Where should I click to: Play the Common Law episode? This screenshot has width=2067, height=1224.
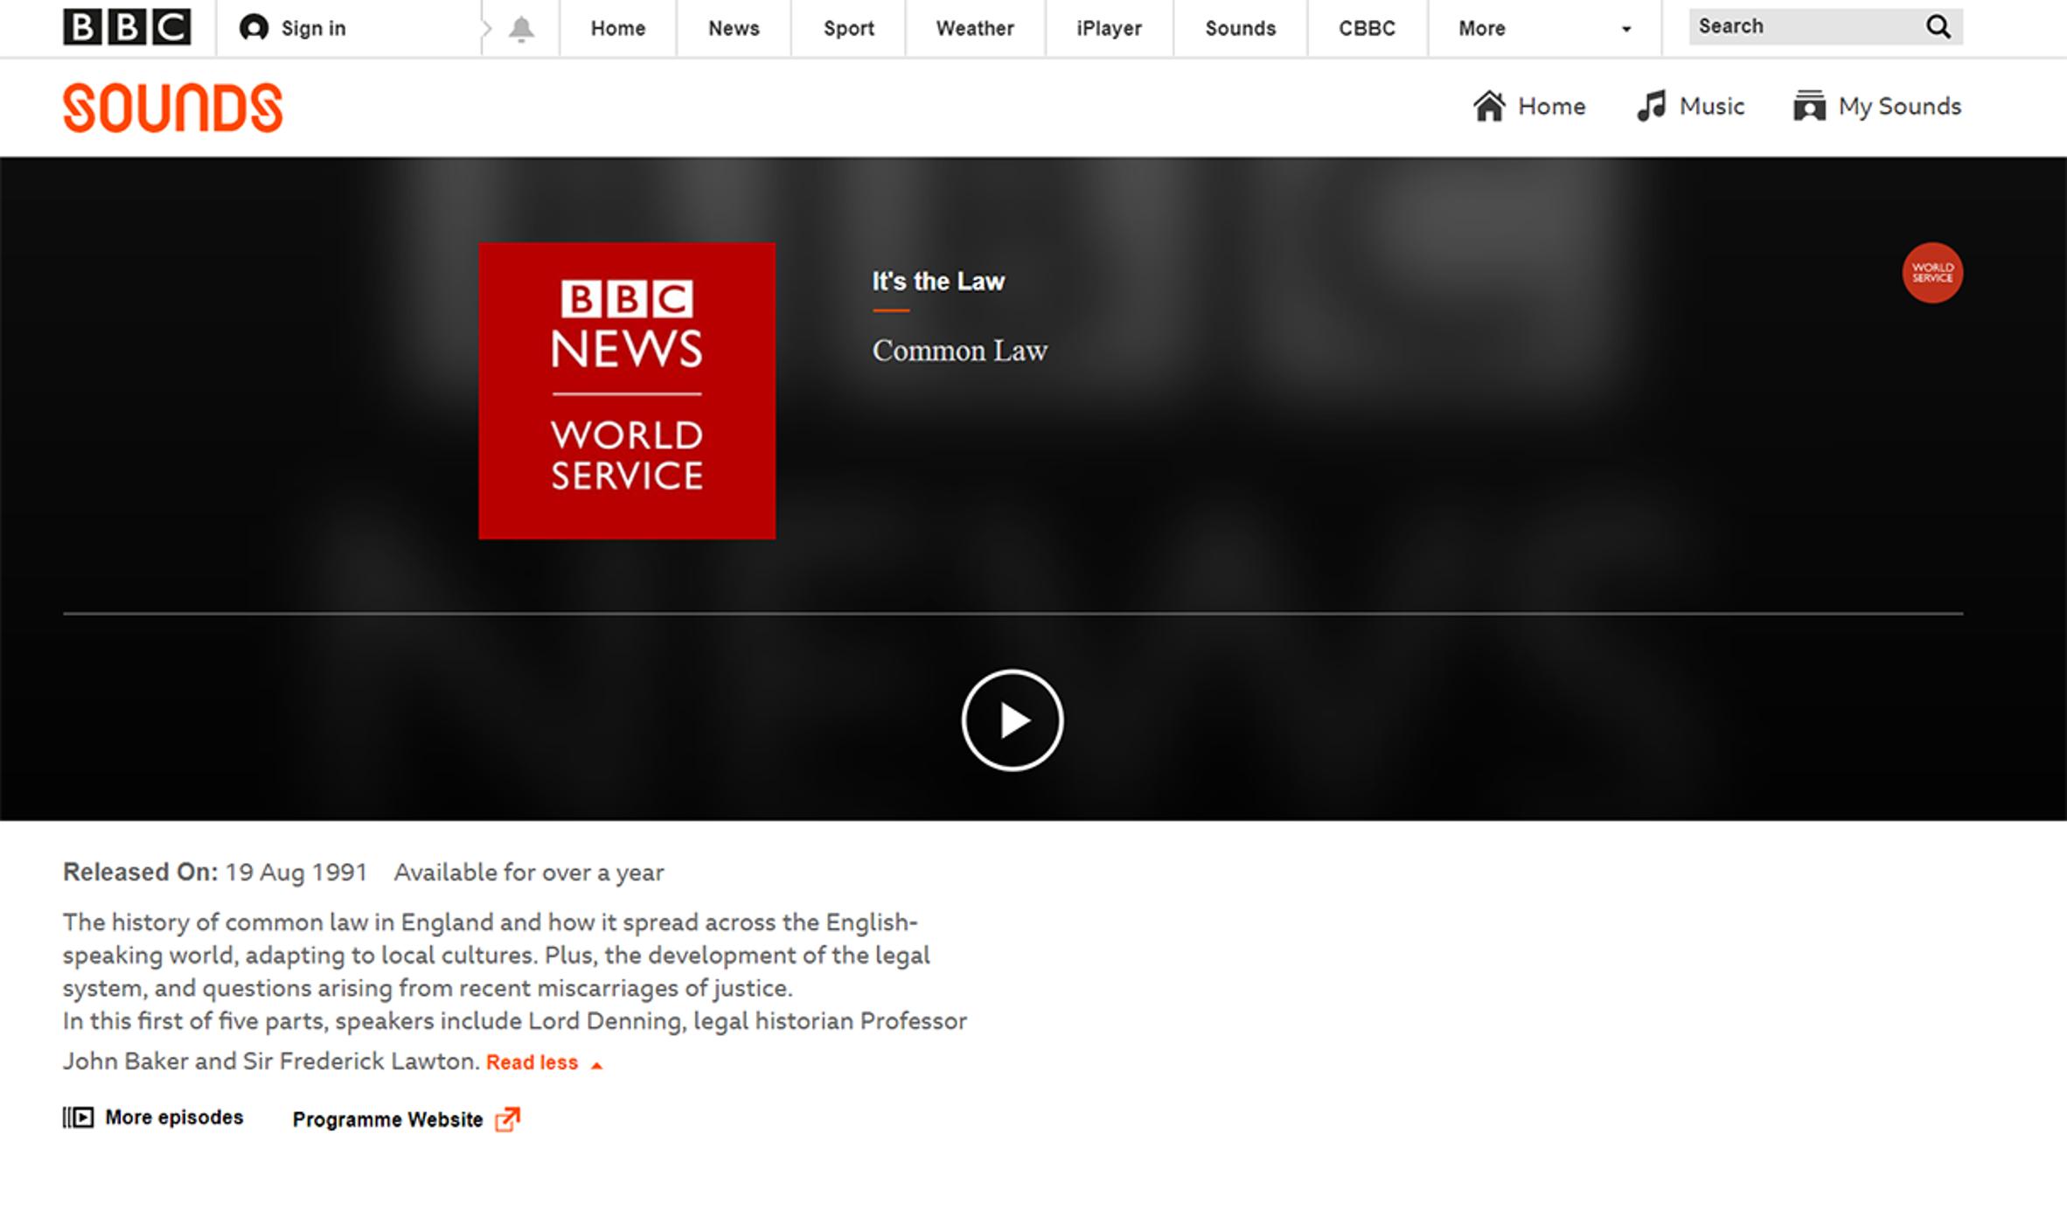1012,720
